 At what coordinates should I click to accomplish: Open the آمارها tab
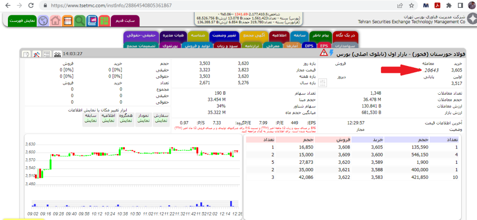point(293,46)
